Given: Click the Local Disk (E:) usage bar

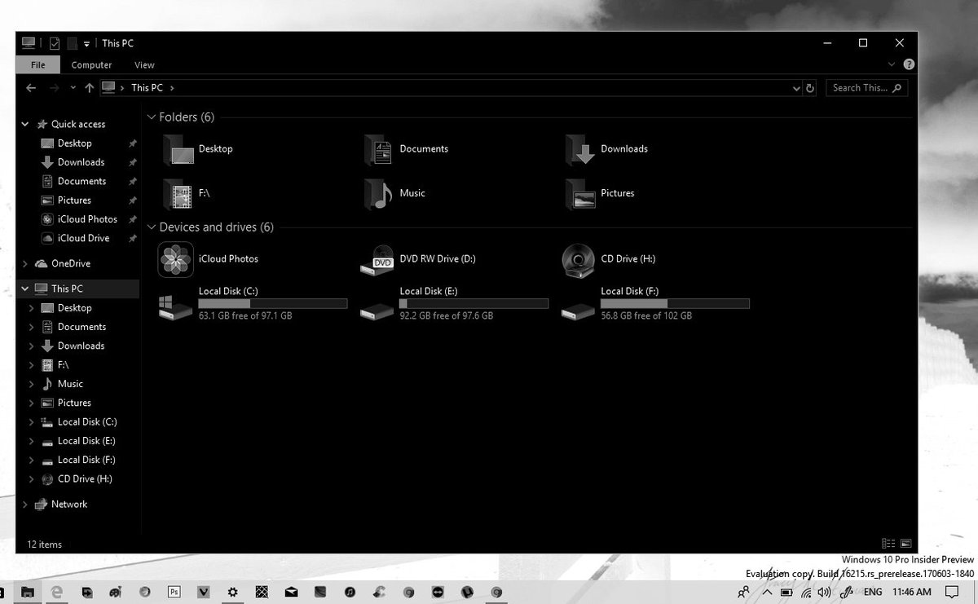Looking at the screenshot, I should pos(474,303).
